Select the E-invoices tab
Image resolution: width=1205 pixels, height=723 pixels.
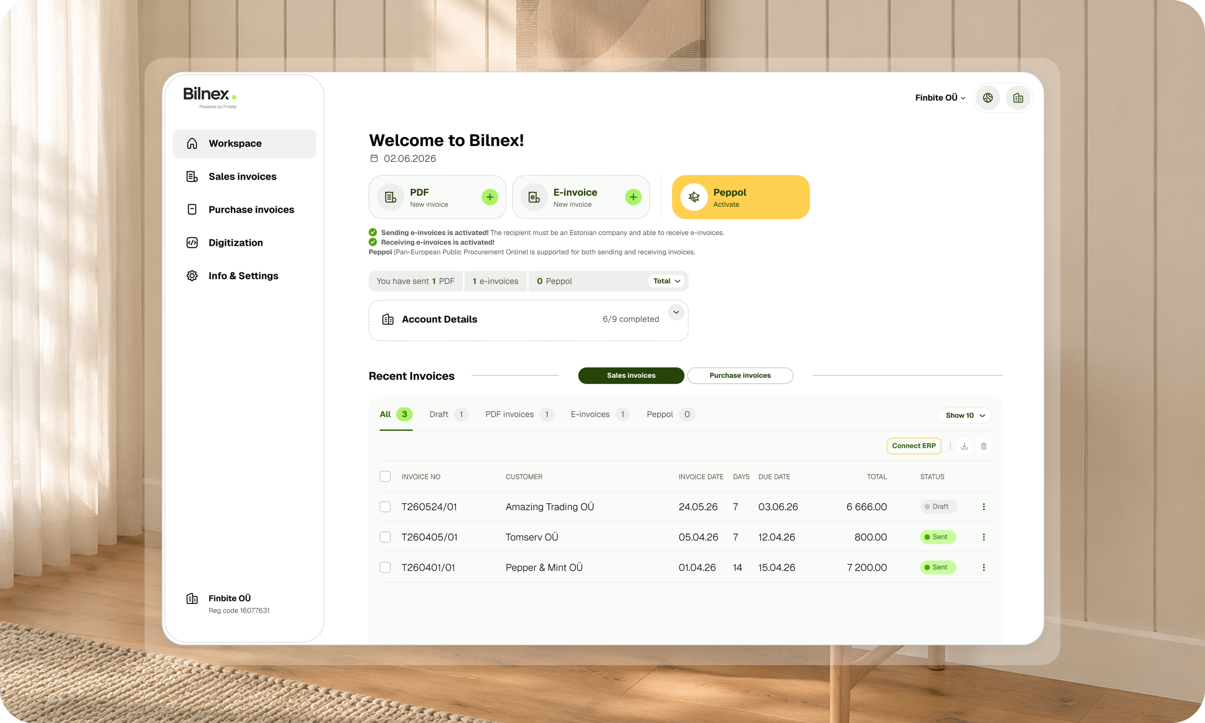(x=600, y=414)
